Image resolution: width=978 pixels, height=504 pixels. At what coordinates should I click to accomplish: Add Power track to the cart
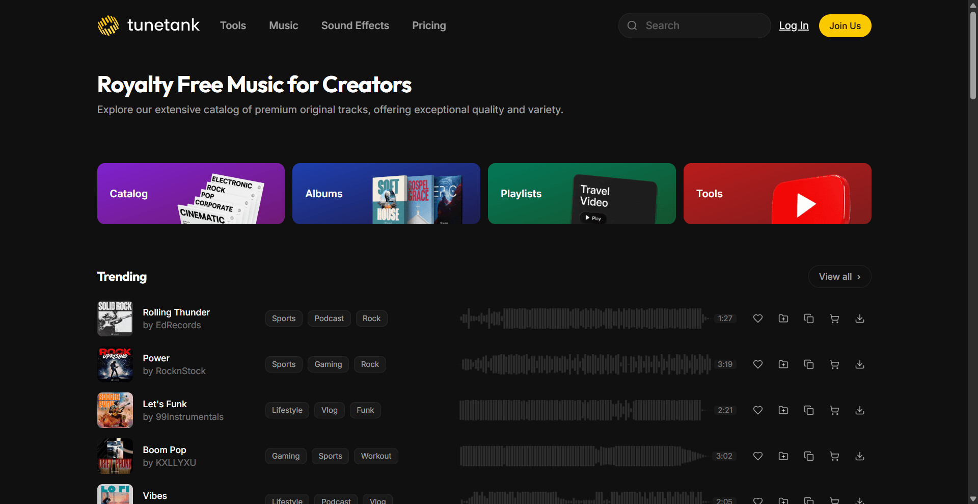tap(834, 364)
